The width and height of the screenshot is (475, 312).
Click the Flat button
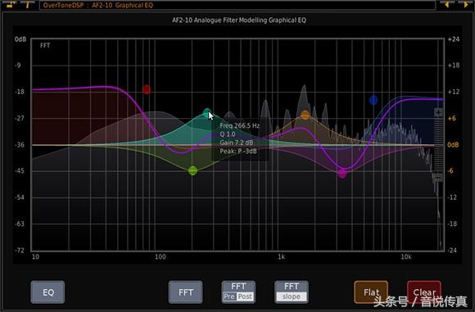(x=371, y=292)
